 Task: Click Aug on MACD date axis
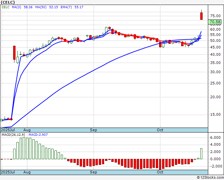click(x=27, y=172)
